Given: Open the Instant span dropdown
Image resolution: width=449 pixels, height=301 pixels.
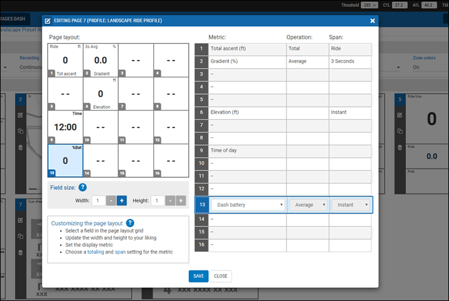Looking at the screenshot, I should click(x=351, y=205).
